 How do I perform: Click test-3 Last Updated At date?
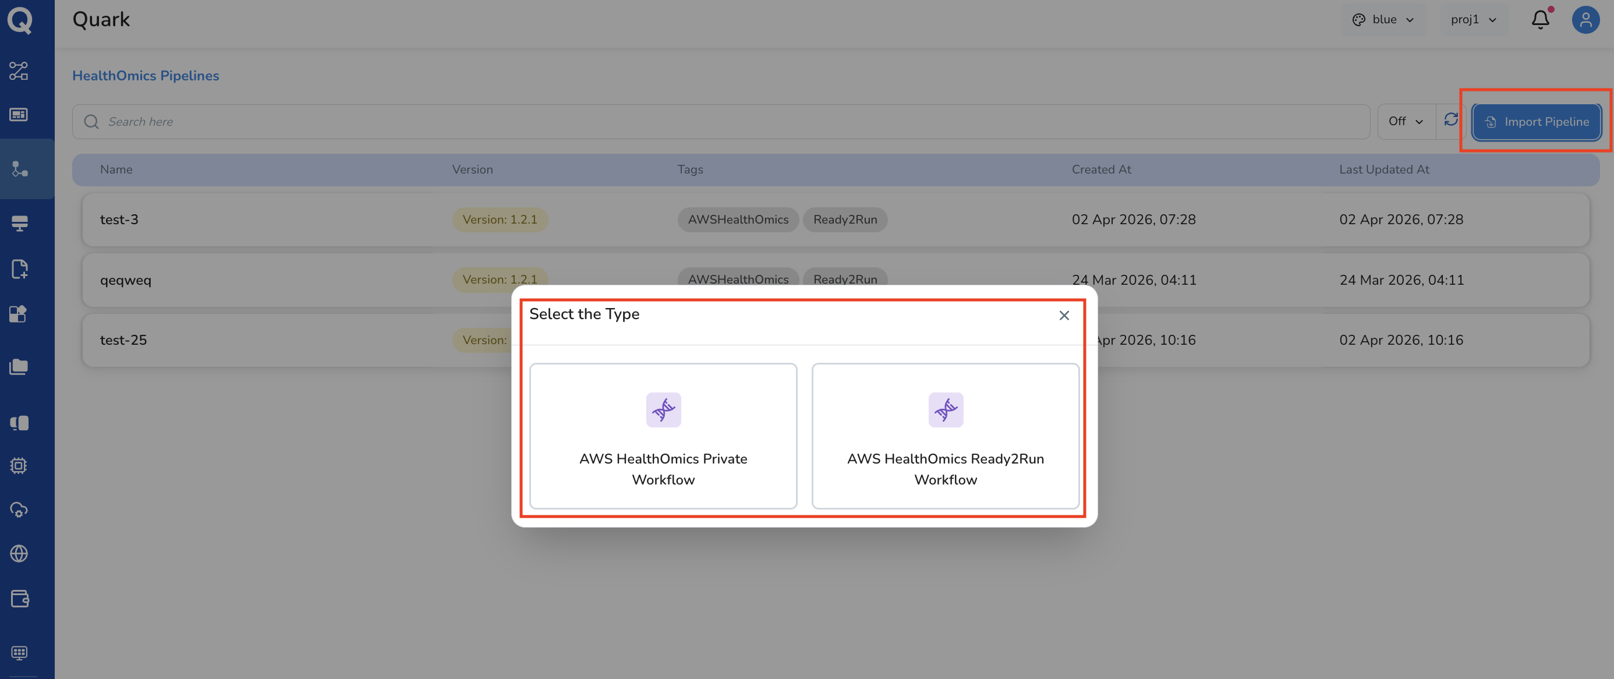coord(1401,220)
